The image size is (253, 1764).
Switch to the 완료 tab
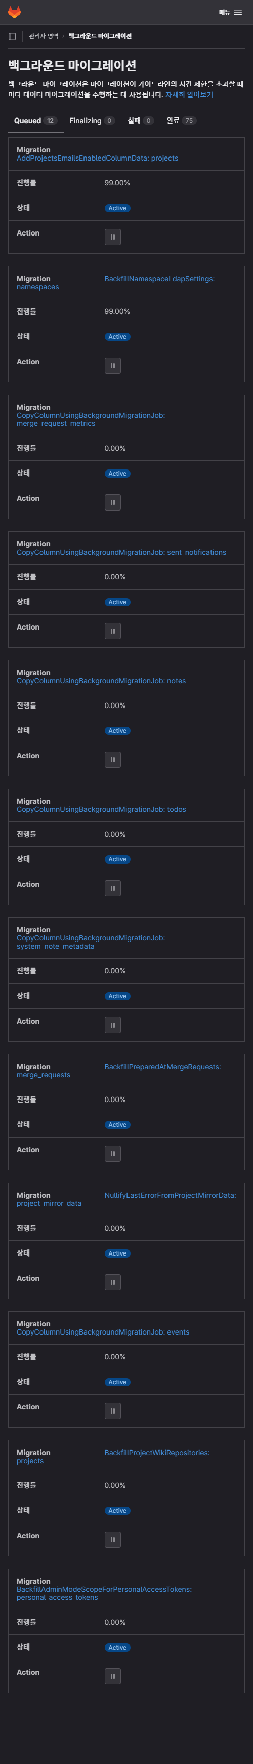coord(181,121)
